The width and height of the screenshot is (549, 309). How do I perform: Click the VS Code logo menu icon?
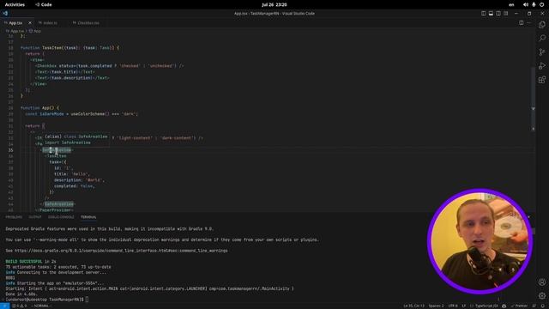pos(5,14)
